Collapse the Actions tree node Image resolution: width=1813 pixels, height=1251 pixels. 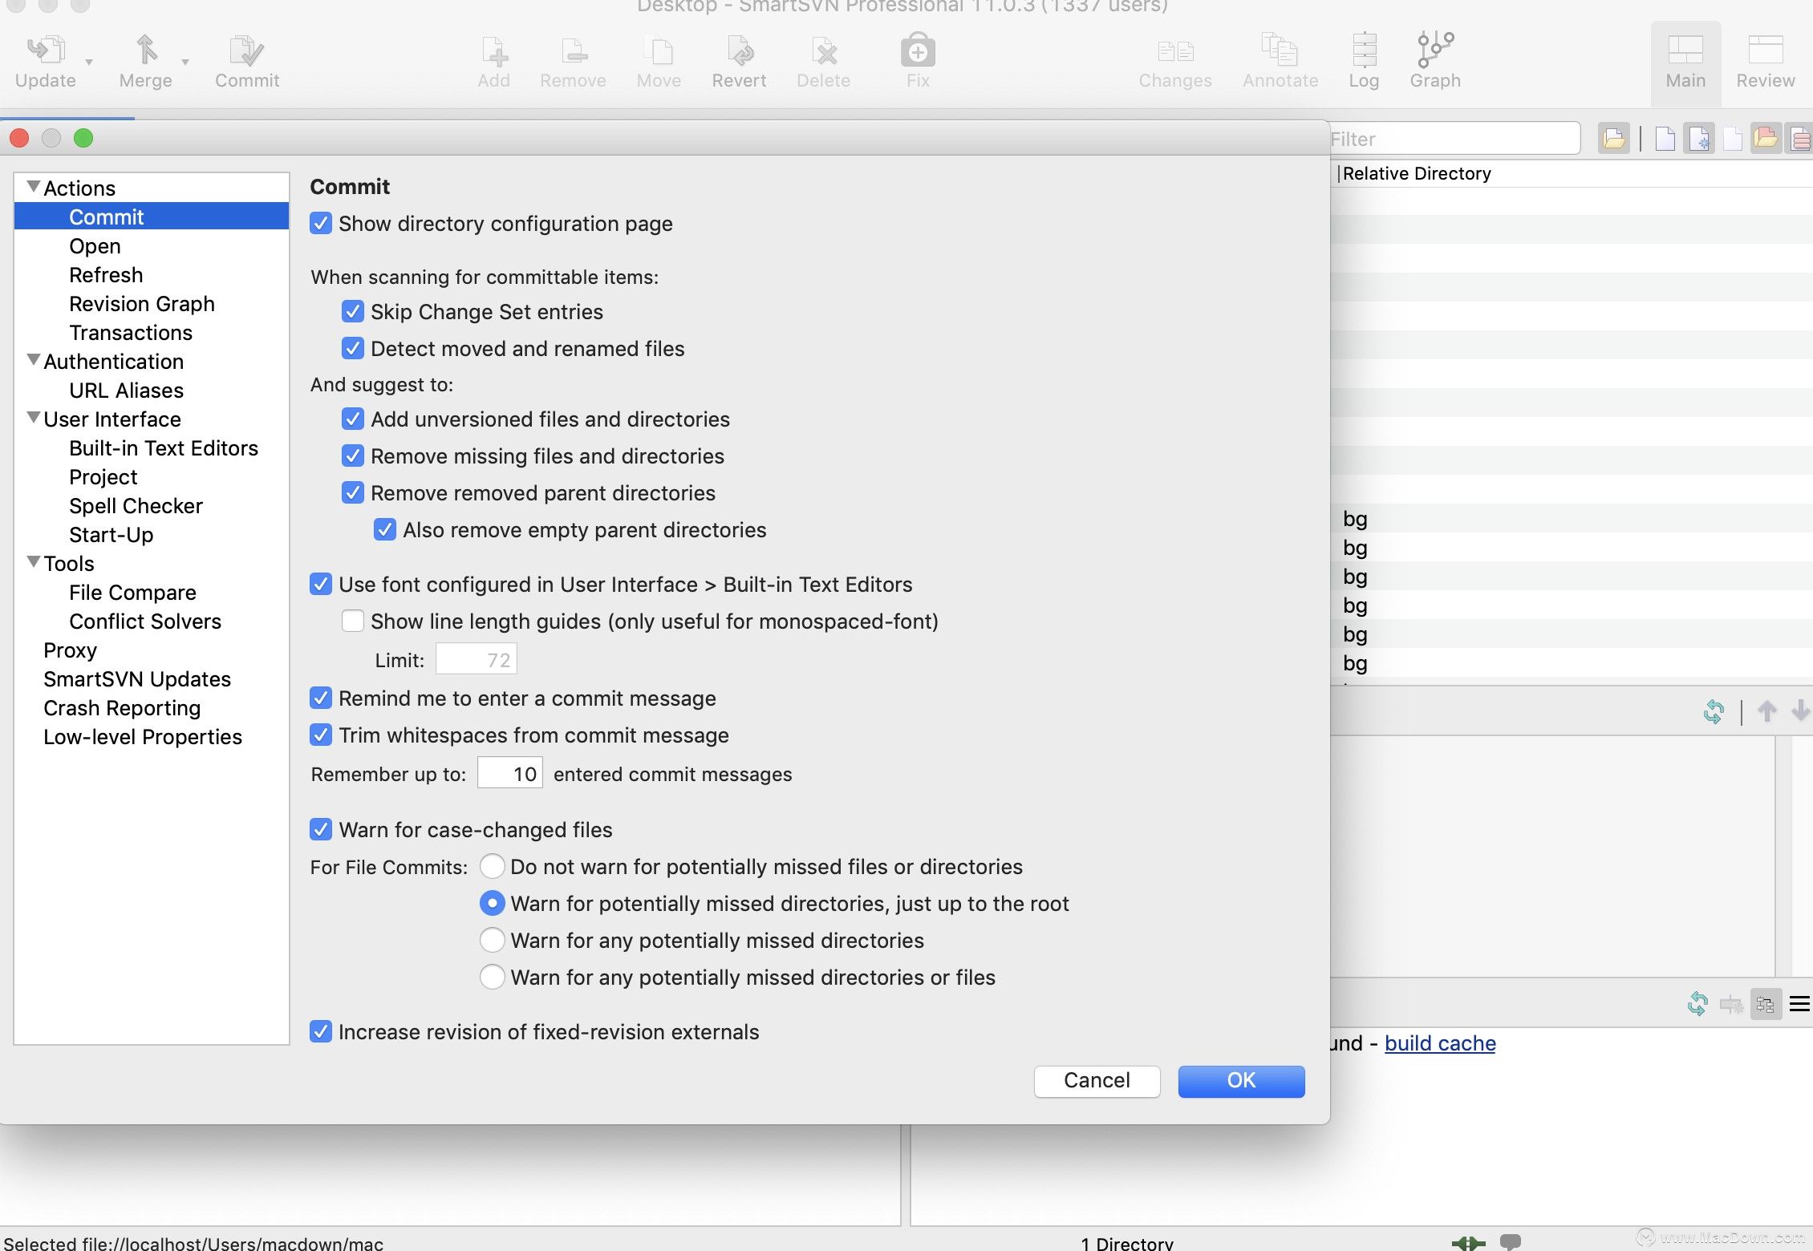click(34, 187)
